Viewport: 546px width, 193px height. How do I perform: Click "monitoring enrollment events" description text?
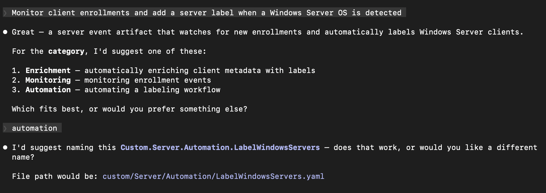tap(148, 80)
